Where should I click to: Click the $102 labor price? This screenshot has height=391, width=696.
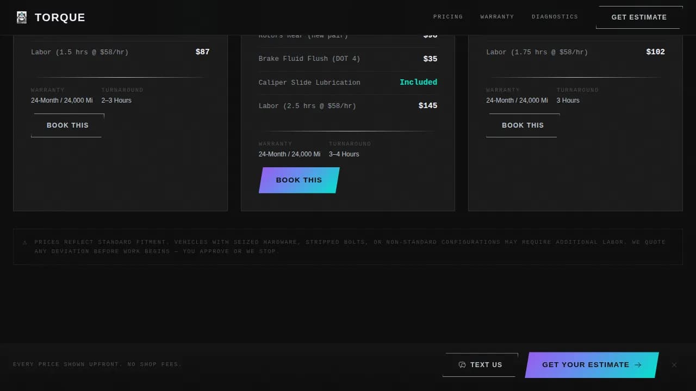tap(655, 52)
